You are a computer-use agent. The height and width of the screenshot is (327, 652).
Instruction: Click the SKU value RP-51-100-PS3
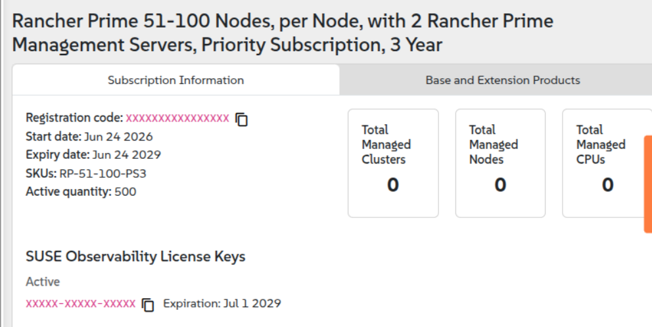[103, 173]
